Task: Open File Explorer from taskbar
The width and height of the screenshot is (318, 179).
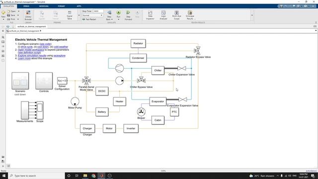Action: (x=85, y=176)
